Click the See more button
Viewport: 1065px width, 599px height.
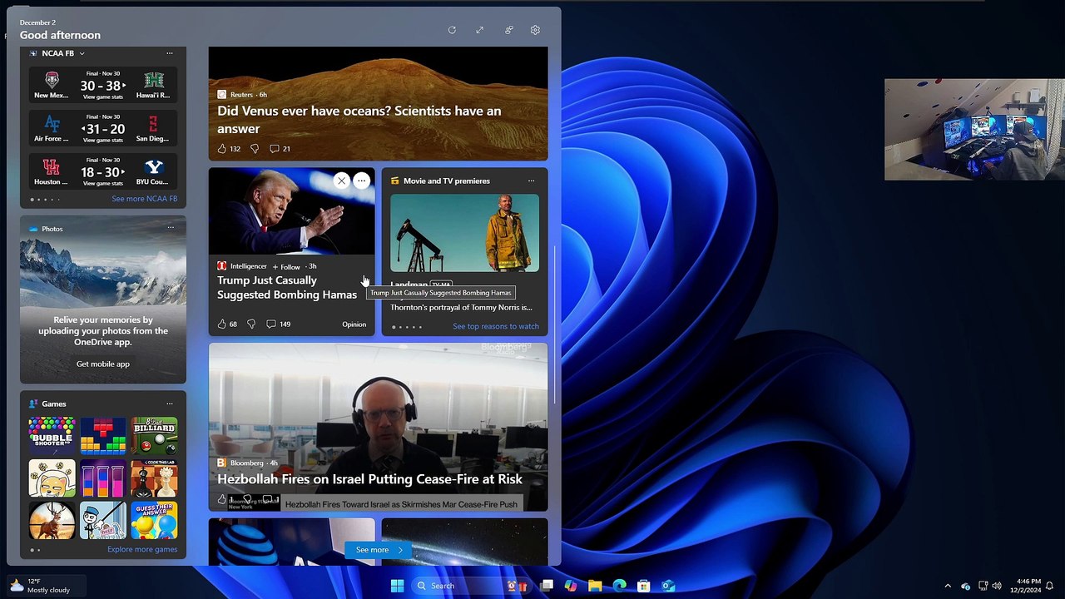point(378,550)
